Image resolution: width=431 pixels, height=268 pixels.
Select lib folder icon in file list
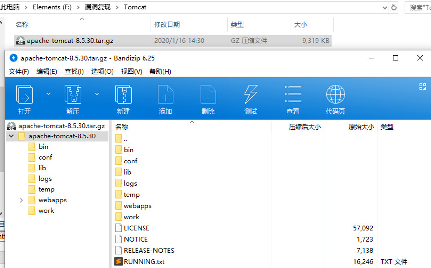coord(119,172)
